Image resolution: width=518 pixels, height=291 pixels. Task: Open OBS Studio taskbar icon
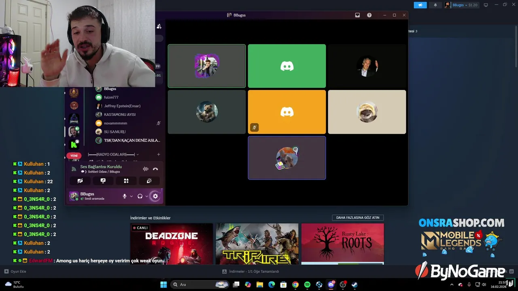343,285
